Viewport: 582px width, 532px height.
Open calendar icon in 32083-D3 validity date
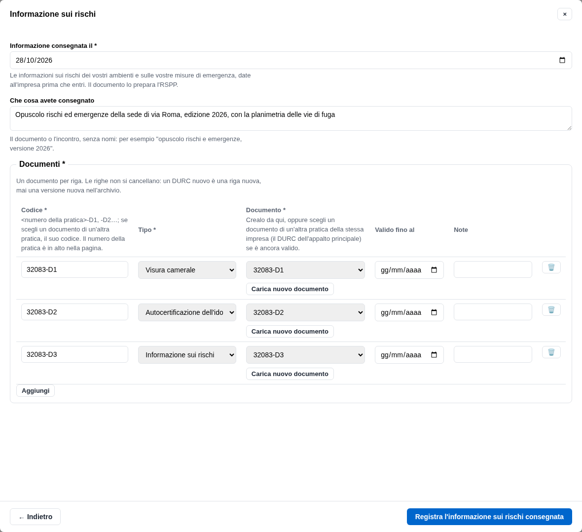(434, 355)
